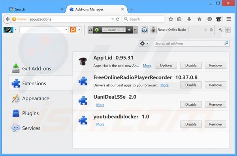Remove FreeOnlineRadioPlayerRecorder extension
Screen dimensions: 237x156
(x=215, y=85)
